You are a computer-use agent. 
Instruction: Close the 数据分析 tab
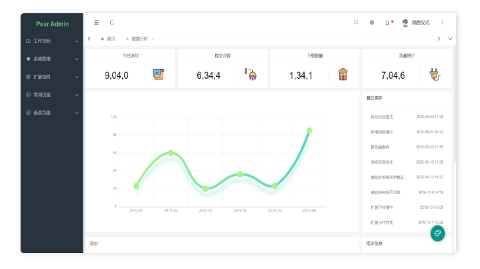153,39
